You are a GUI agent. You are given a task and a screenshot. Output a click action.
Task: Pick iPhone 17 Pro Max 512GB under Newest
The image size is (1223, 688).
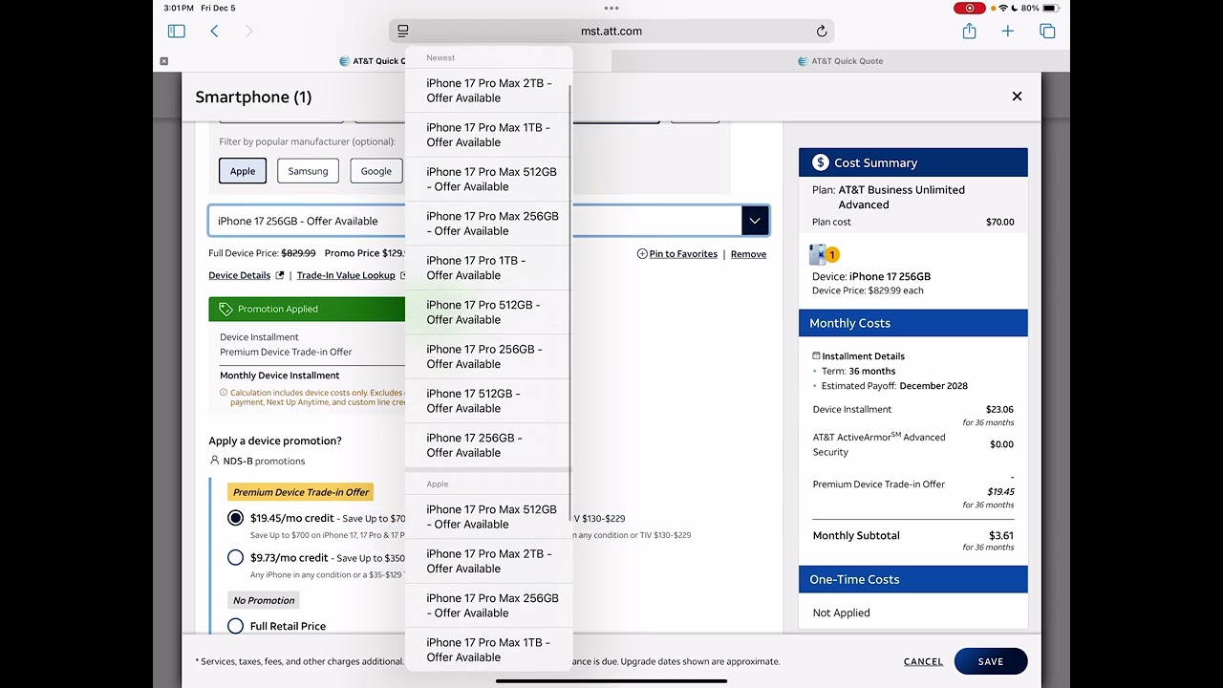coord(488,180)
